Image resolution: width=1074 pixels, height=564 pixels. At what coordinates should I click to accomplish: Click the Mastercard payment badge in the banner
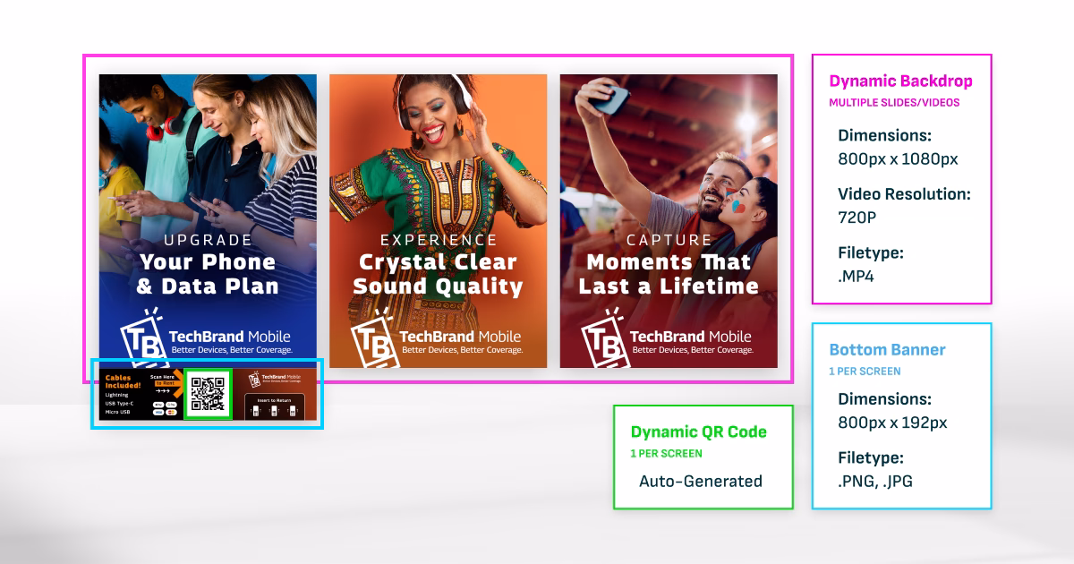point(171,413)
